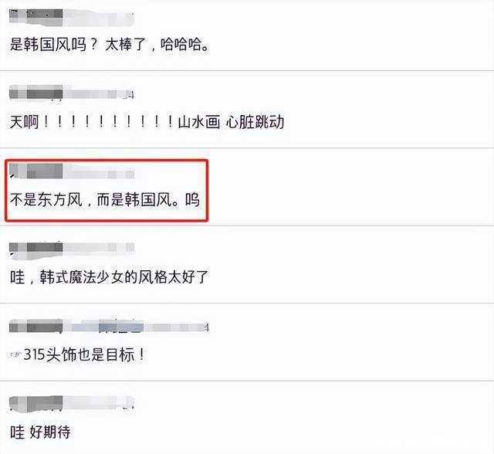Viewport: 494px width, 454px height.
Task: Click the comment "是韩国风吗？太棒了，哈哈哈。"
Action: click(x=111, y=44)
